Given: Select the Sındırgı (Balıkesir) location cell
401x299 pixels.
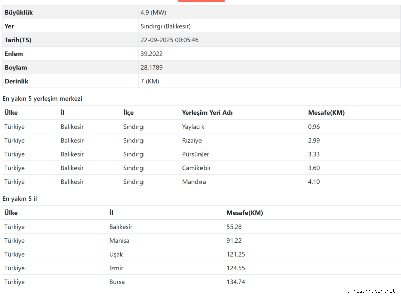Looking at the screenshot, I should pyautogui.click(x=165, y=26).
